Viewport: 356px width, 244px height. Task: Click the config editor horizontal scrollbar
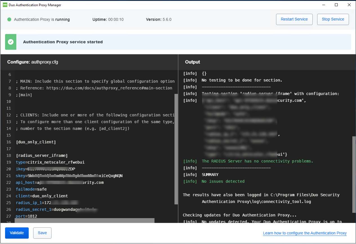(84, 221)
